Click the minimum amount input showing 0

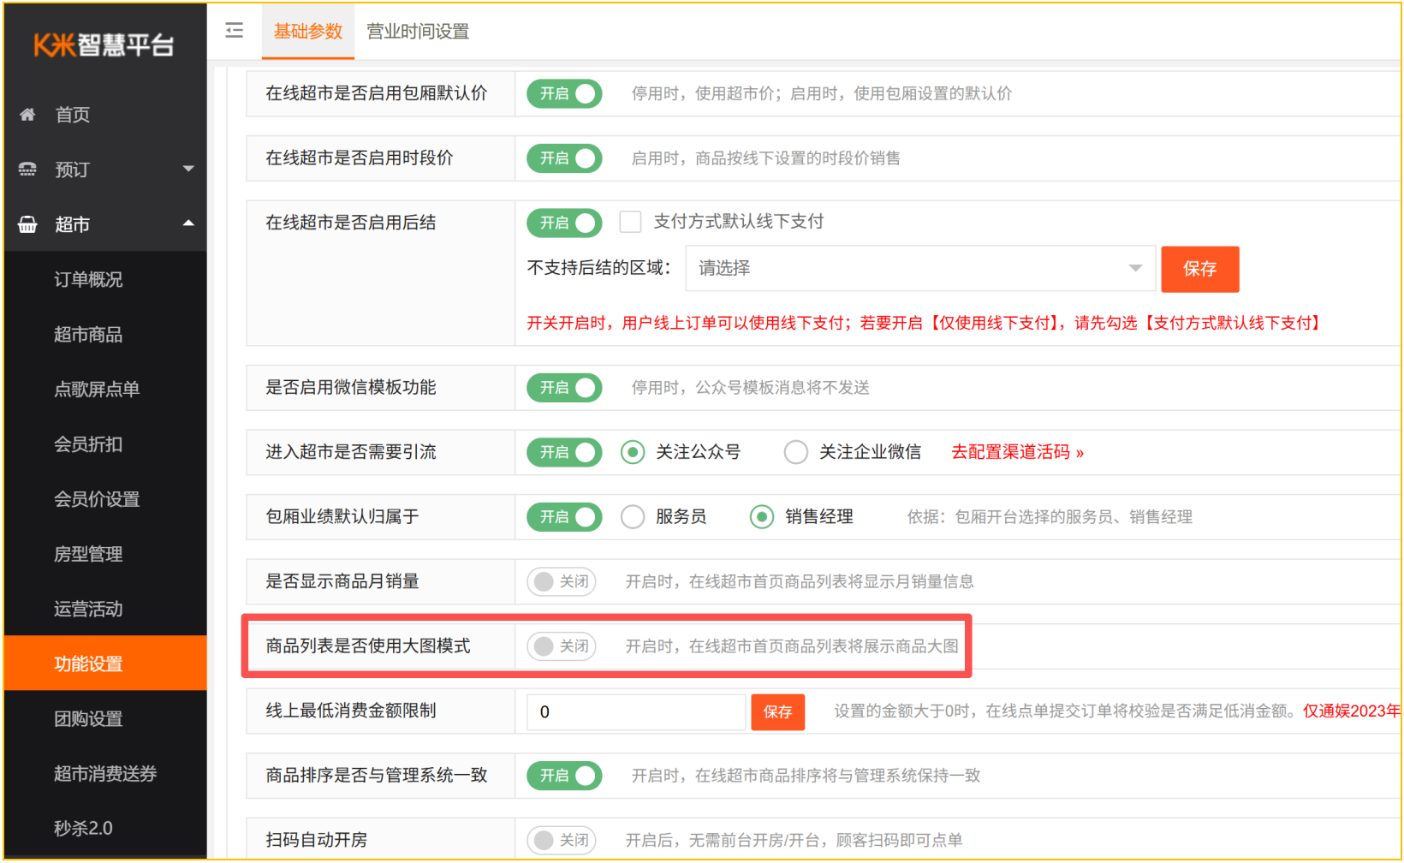tap(635, 711)
